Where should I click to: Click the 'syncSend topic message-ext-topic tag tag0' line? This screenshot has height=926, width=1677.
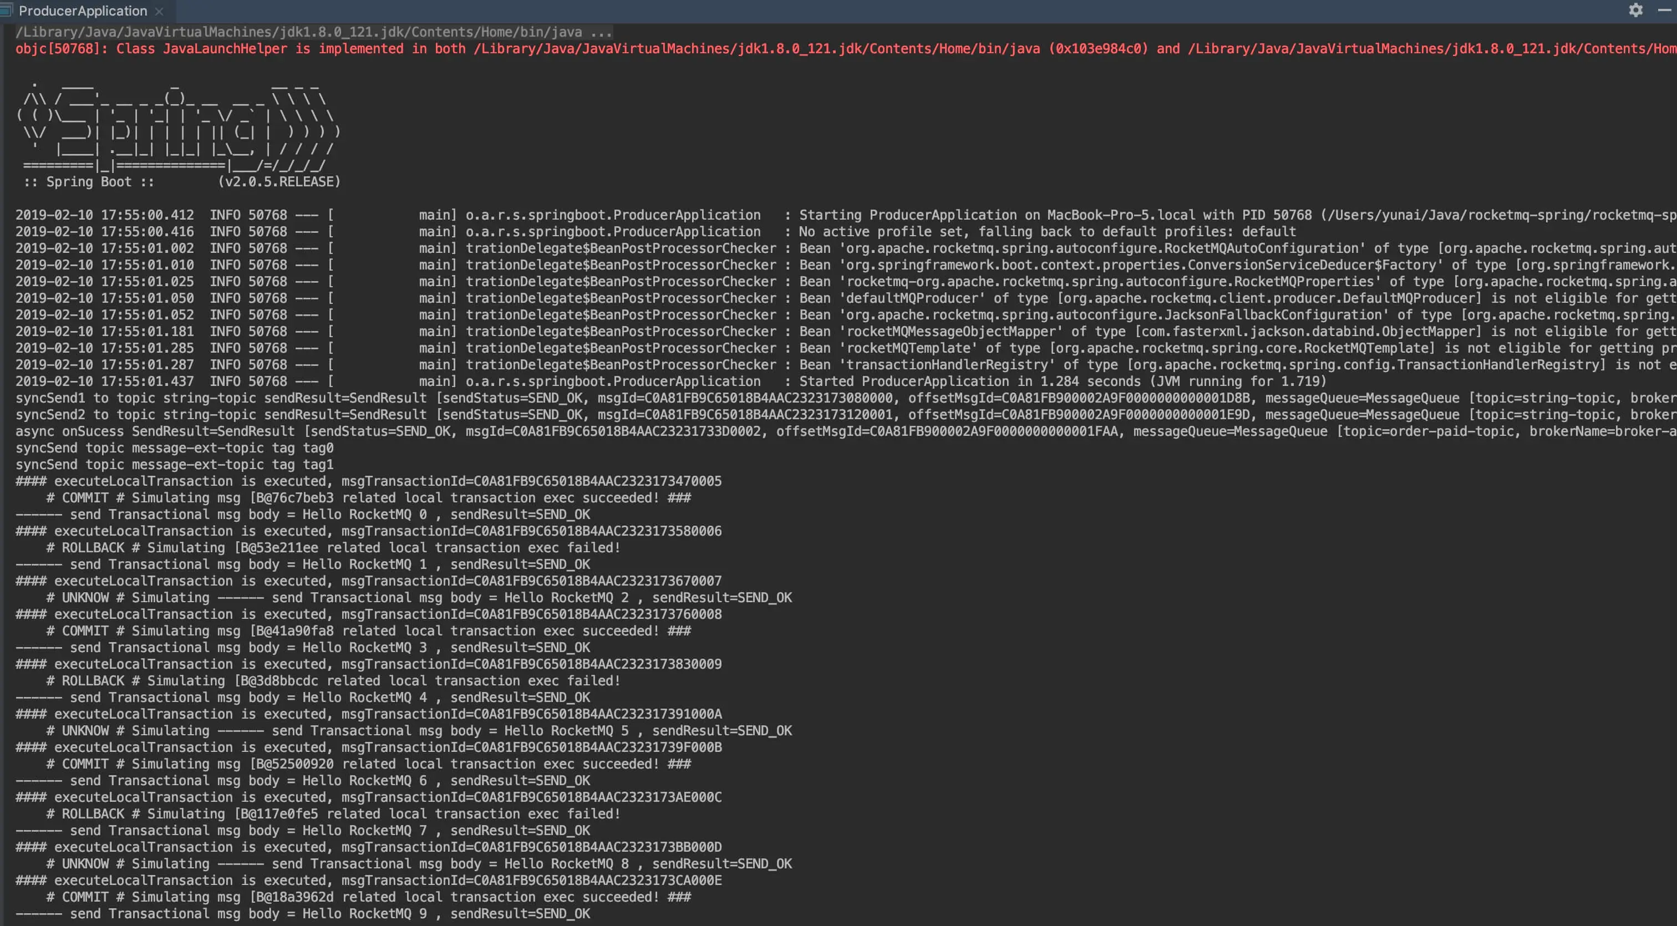[x=175, y=449]
